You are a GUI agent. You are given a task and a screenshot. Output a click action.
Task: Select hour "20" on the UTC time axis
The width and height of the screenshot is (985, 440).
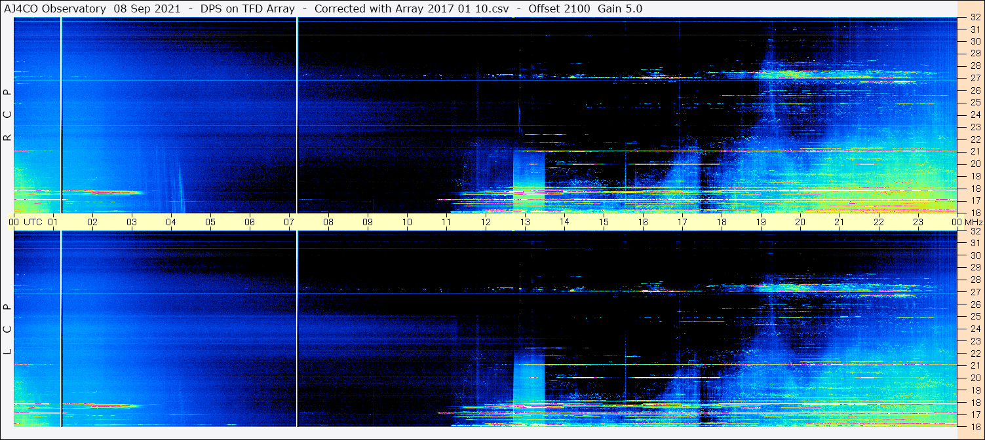800,222
